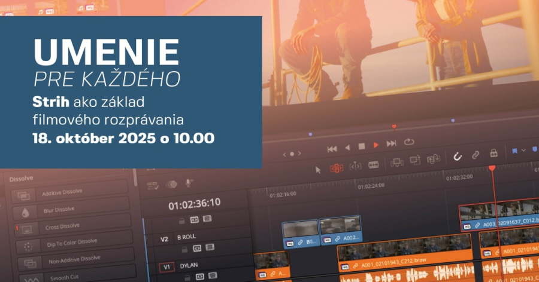The image size is (539, 282).
Task: Select the Blur Dissolve transition
Action: pyautogui.click(x=60, y=209)
